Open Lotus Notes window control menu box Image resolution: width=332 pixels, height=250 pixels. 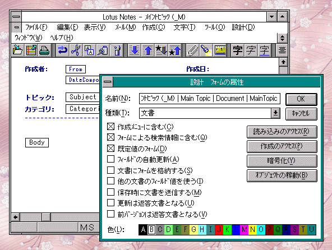[x=16, y=17]
